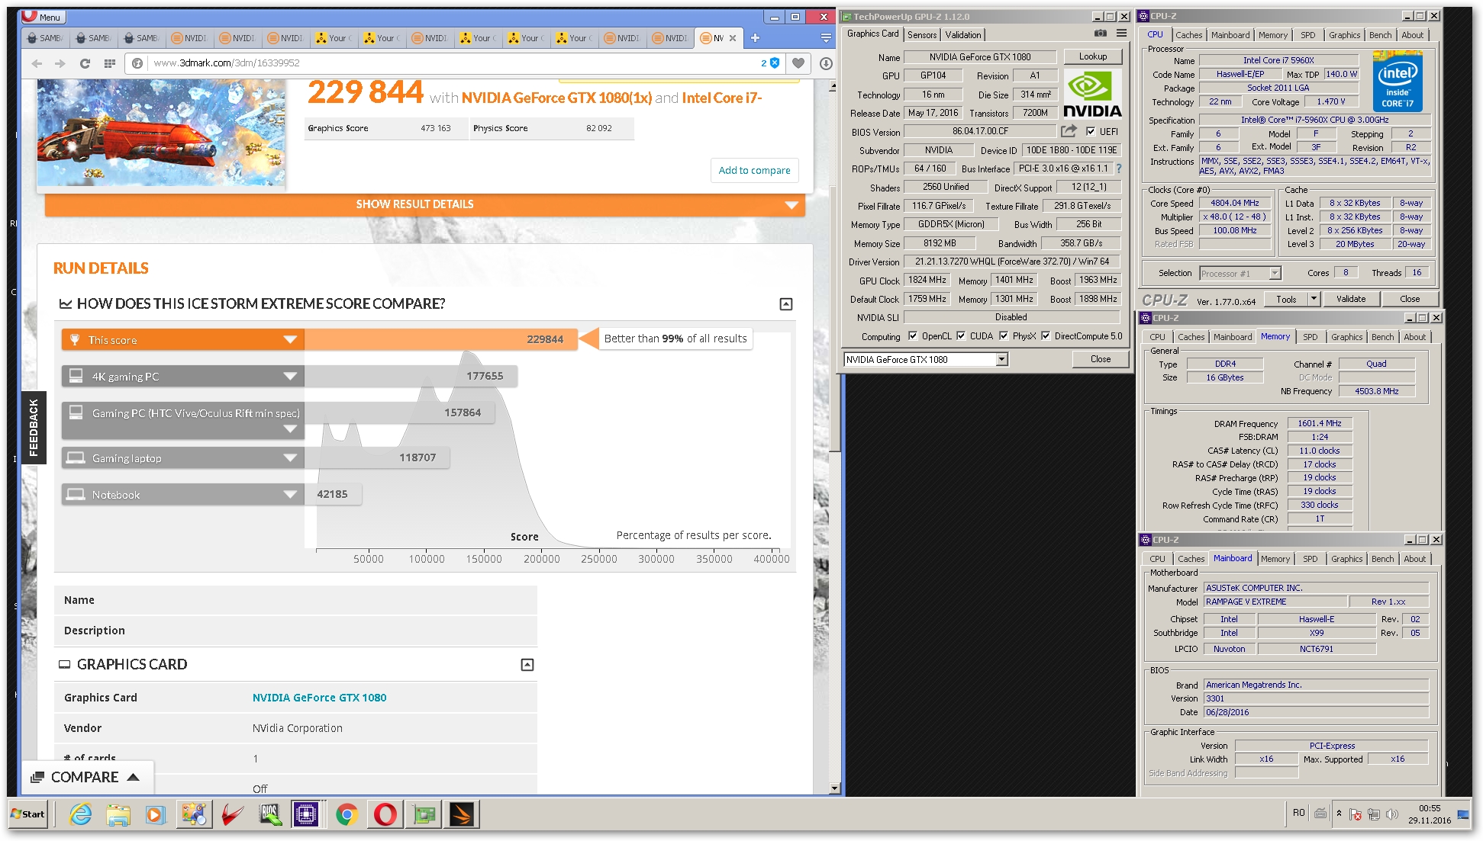The width and height of the screenshot is (1483, 841).
Task: Click the FEEDBACK side tab on 3DMark page
Action: [x=34, y=428]
